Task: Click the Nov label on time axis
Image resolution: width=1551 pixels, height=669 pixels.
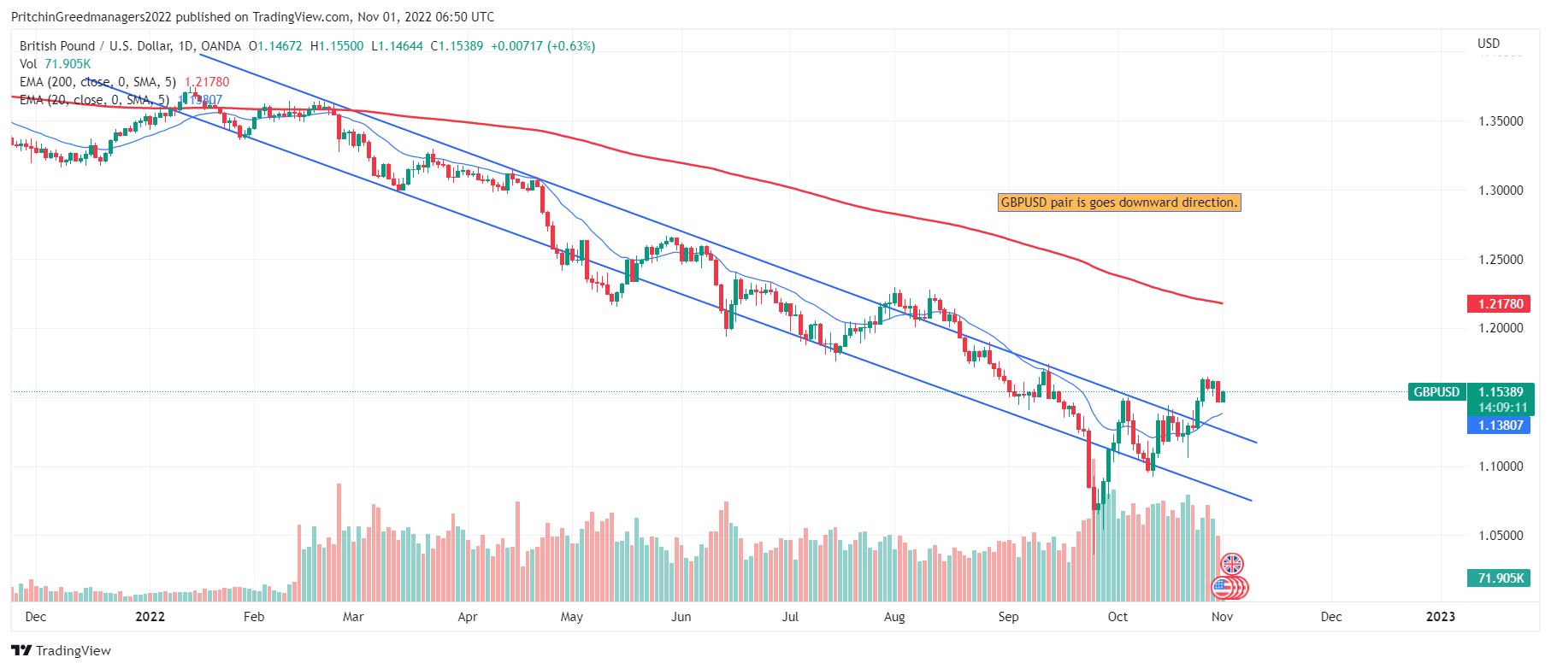Action: click(x=1222, y=617)
